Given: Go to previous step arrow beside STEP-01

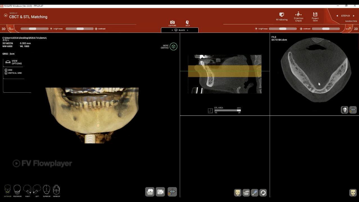Looking at the screenshot, I should (337, 16).
